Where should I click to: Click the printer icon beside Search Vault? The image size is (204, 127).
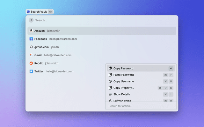(50, 12)
